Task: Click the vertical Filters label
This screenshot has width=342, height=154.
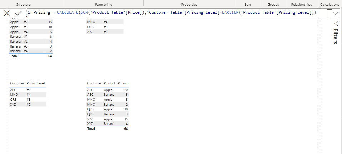Action: click(336, 36)
